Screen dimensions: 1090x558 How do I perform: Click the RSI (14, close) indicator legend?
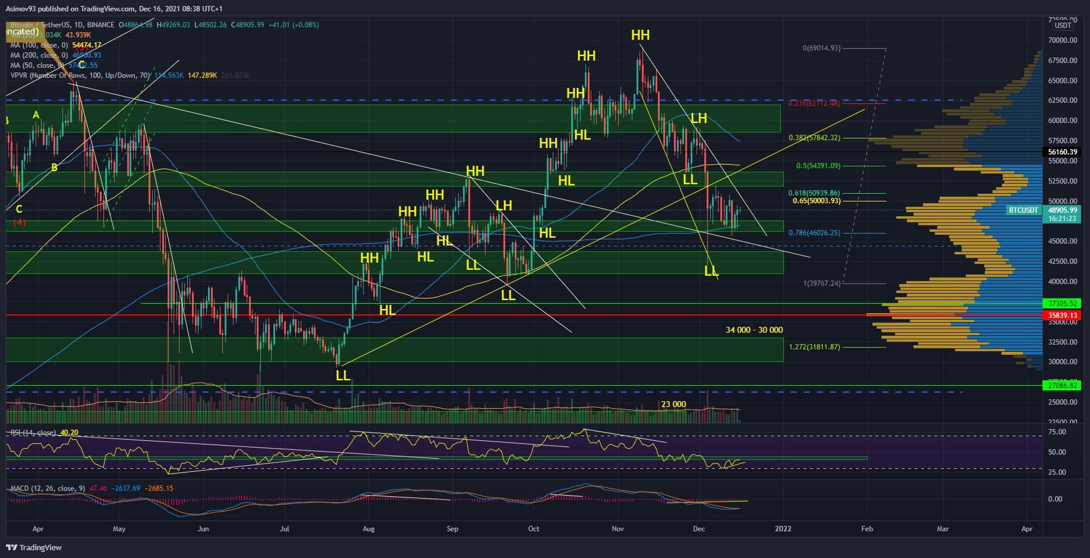tap(33, 433)
